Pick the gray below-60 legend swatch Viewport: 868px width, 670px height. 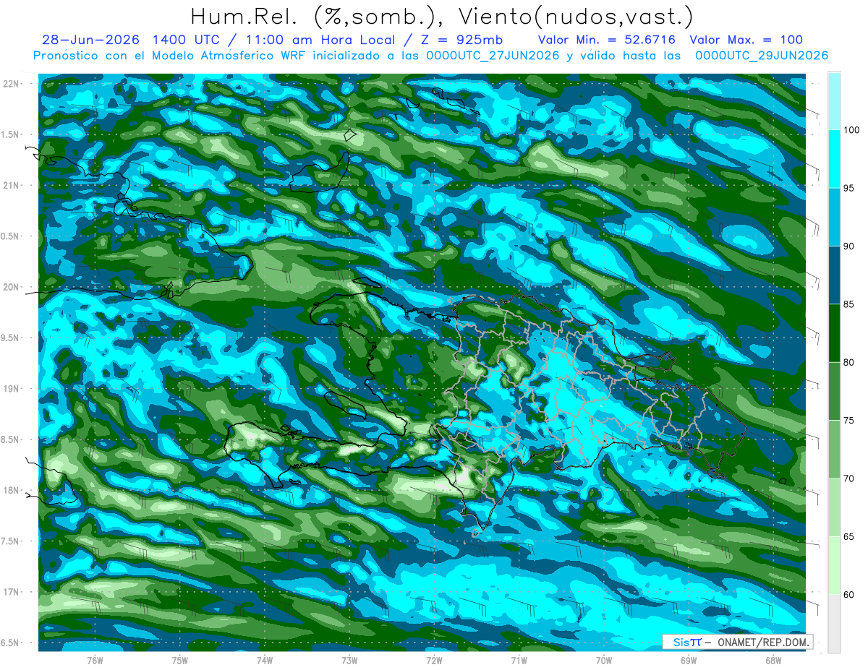(x=834, y=624)
